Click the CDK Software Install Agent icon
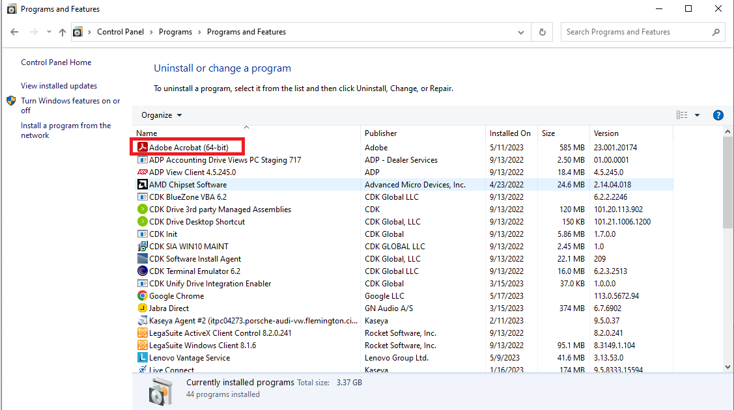 (142, 259)
